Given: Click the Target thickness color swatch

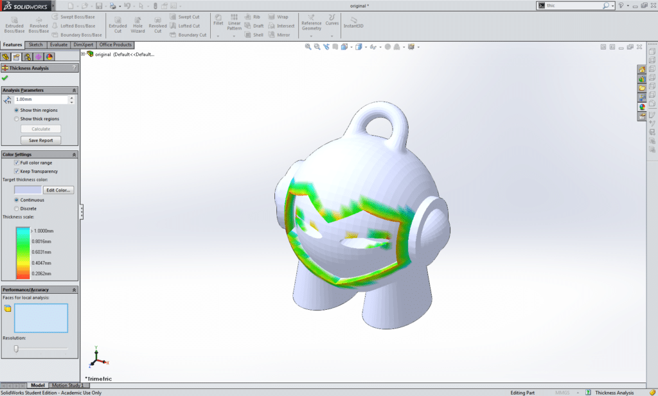Looking at the screenshot, I should (26, 190).
